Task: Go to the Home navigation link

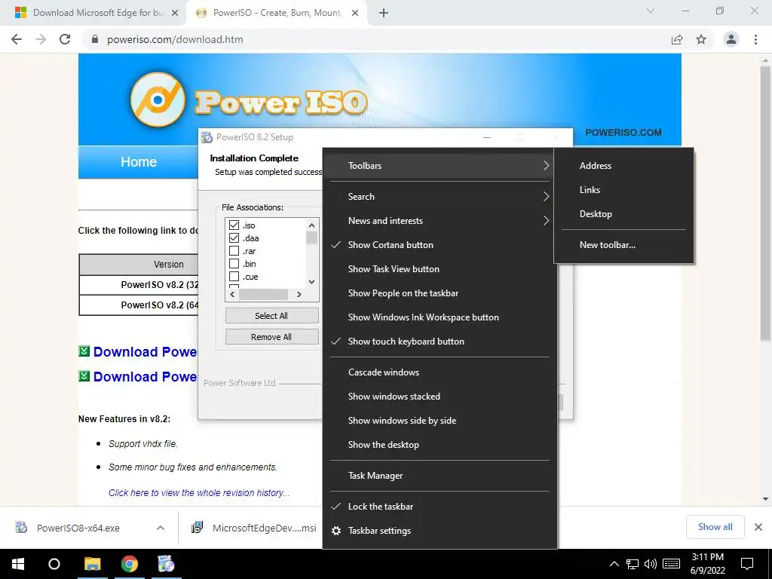Action: click(x=139, y=162)
